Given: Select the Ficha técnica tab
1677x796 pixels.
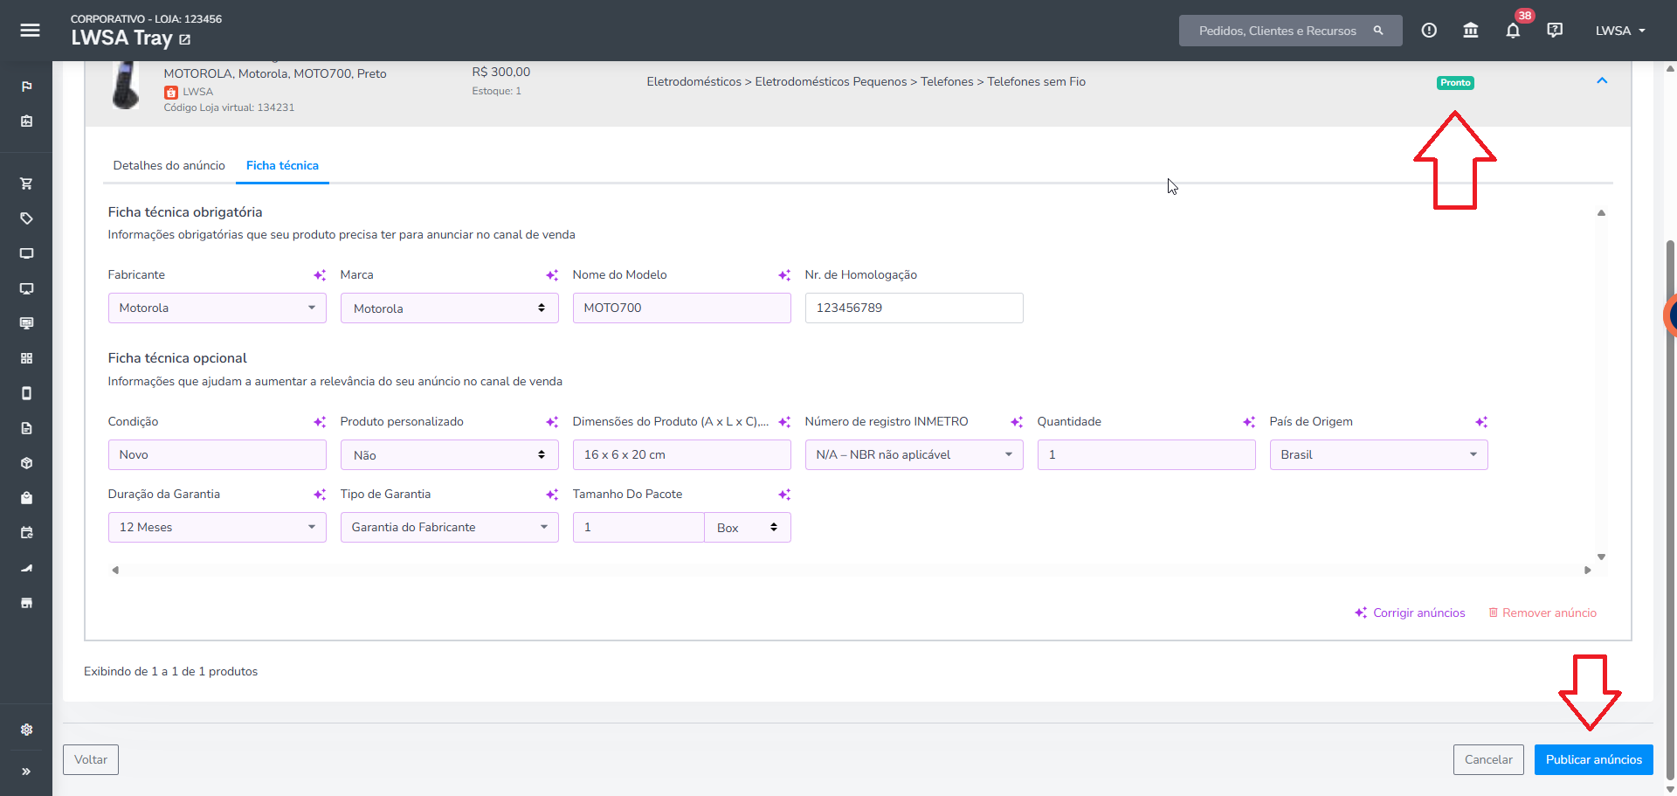Looking at the screenshot, I should (282, 165).
